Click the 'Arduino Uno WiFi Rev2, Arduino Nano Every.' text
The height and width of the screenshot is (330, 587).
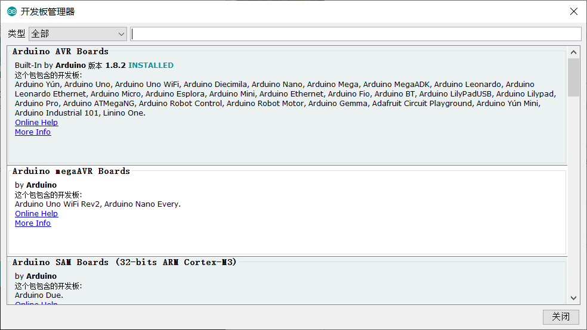[x=98, y=204]
